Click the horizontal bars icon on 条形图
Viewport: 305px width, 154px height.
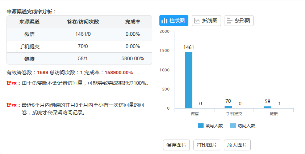click(x=230, y=21)
